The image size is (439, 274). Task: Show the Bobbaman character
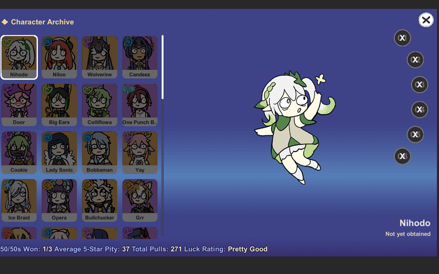click(99, 153)
